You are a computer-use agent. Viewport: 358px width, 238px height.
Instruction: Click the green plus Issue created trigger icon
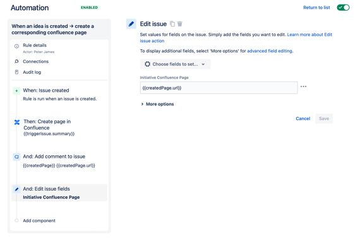point(16,91)
